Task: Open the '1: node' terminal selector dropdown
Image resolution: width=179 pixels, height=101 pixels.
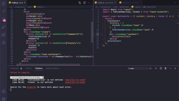Action: (x=140, y=68)
